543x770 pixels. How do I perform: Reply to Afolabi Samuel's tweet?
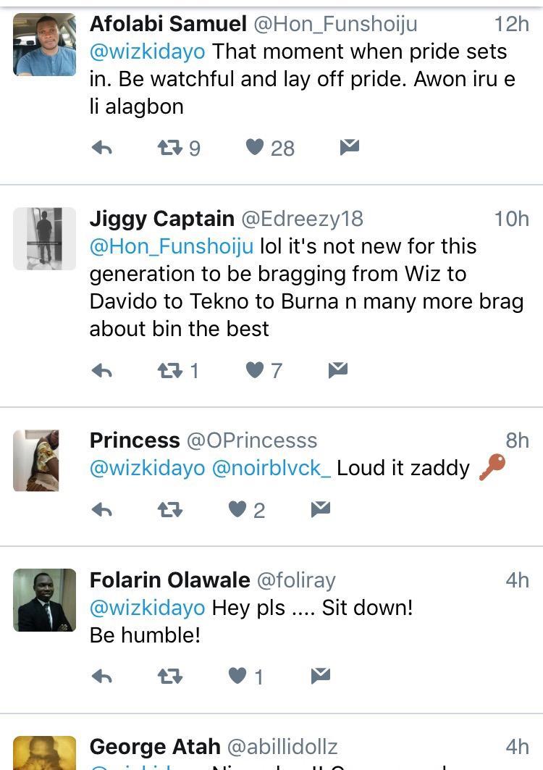(102, 148)
